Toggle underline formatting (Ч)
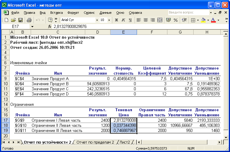Image resolution: width=230 pixels, height=152 pixels. pos(130,20)
